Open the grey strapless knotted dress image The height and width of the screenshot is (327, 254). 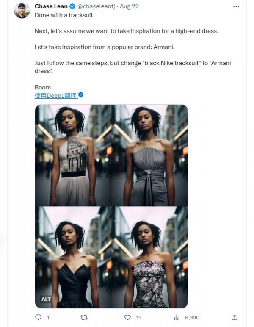click(149, 155)
